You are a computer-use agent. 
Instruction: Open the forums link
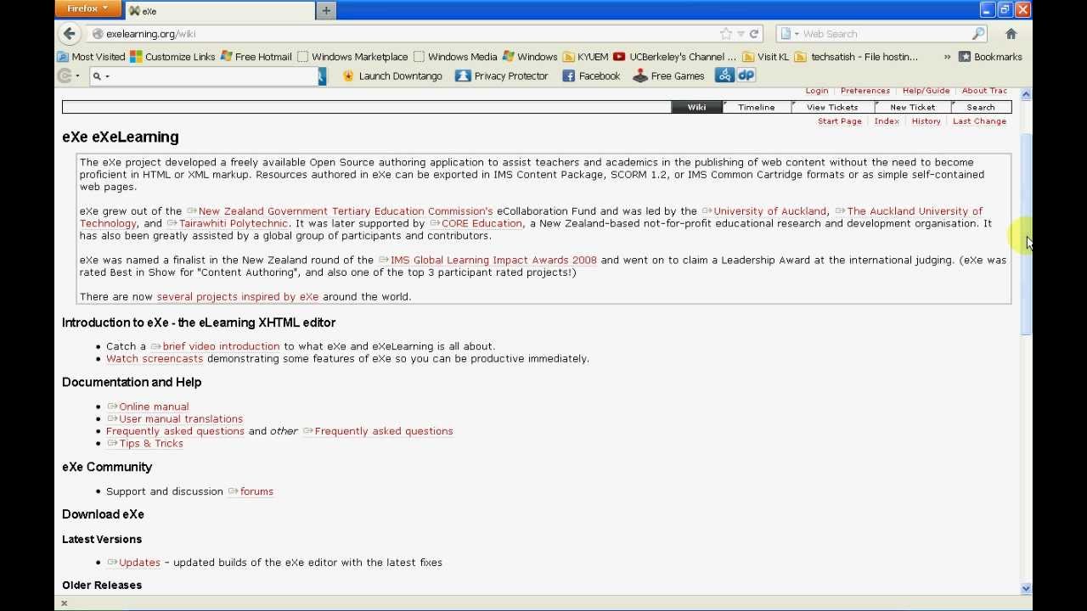tap(251, 491)
